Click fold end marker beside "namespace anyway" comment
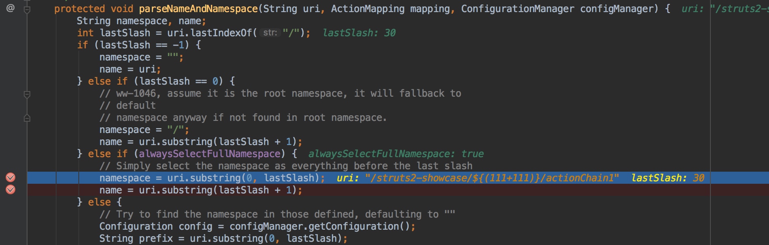This screenshot has height=245, width=769. (x=27, y=118)
